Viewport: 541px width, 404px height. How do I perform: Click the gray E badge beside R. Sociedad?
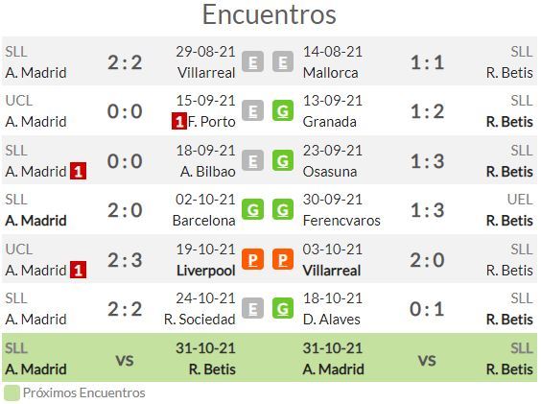tap(252, 308)
